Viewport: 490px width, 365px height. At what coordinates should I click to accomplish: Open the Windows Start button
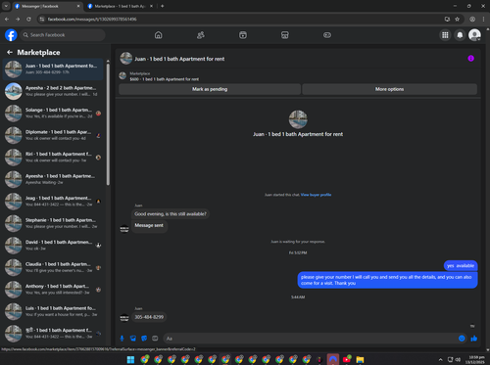pos(130,359)
